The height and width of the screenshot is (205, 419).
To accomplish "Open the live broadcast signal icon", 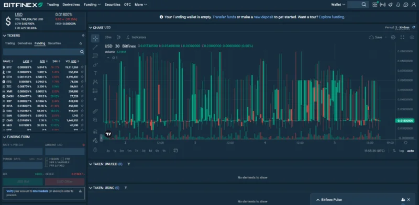I will point(383,5).
